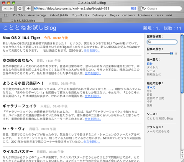
Task: Open the ようこそ小豆沢美研へ！ article title
Action: (x=23, y=83)
